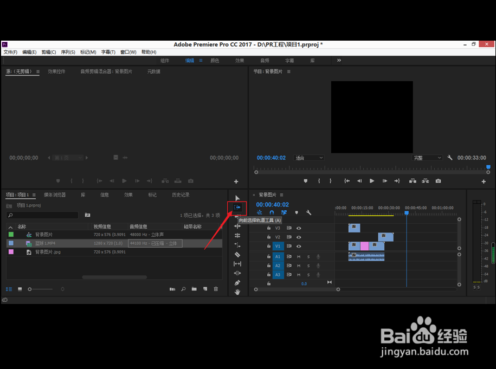Switch to 效果控件 tab
The width and height of the screenshot is (496, 369).
(56, 72)
